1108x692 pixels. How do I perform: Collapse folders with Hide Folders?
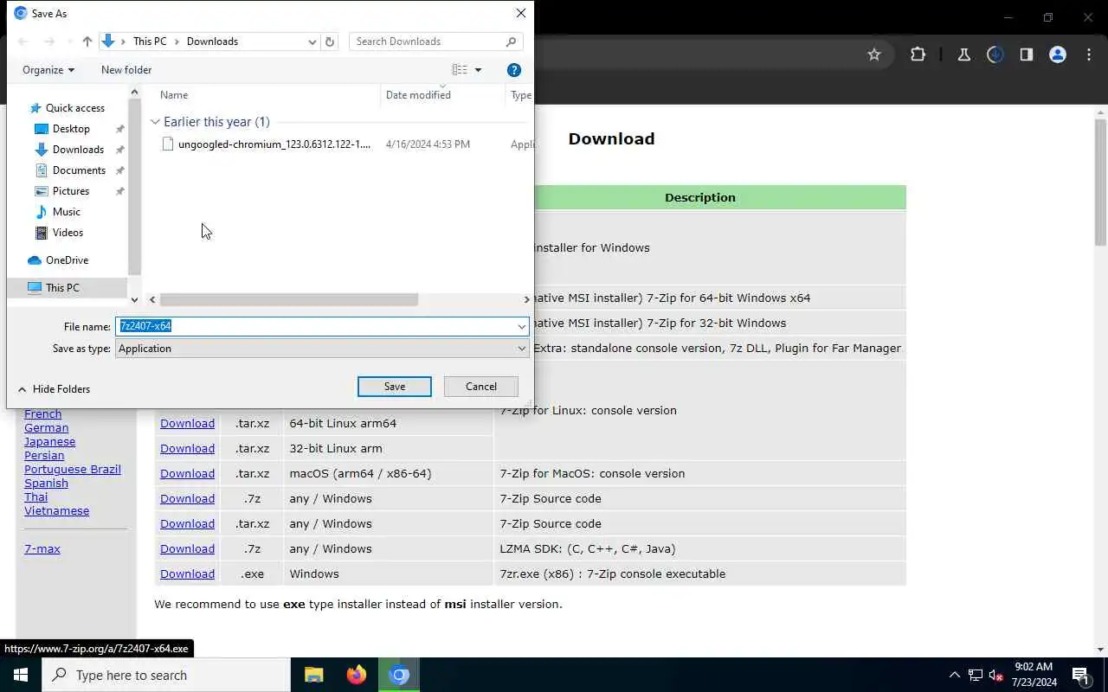[54, 389]
